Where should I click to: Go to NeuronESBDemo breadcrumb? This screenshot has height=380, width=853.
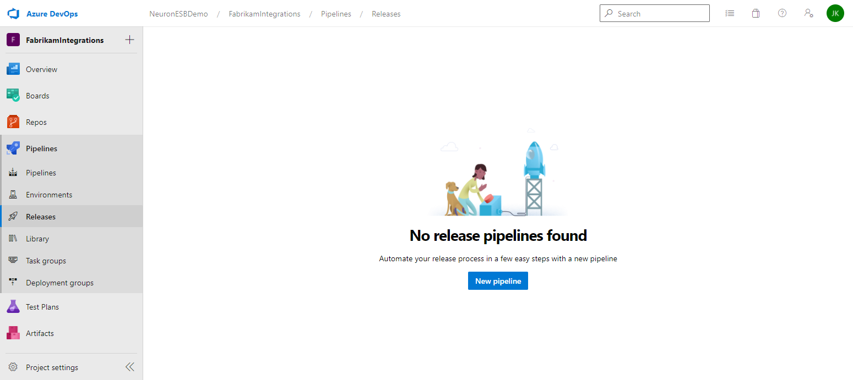(178, 14)
